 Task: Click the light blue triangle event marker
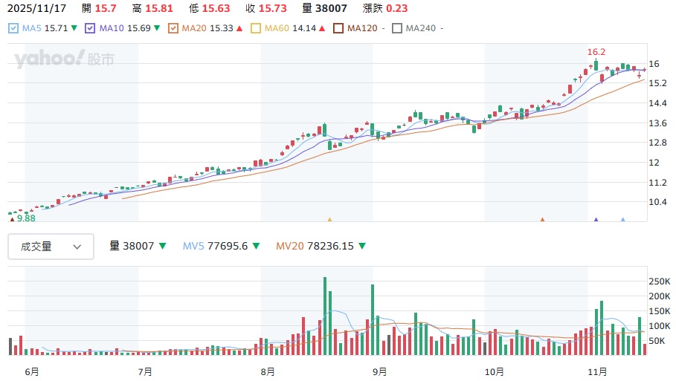623,220
